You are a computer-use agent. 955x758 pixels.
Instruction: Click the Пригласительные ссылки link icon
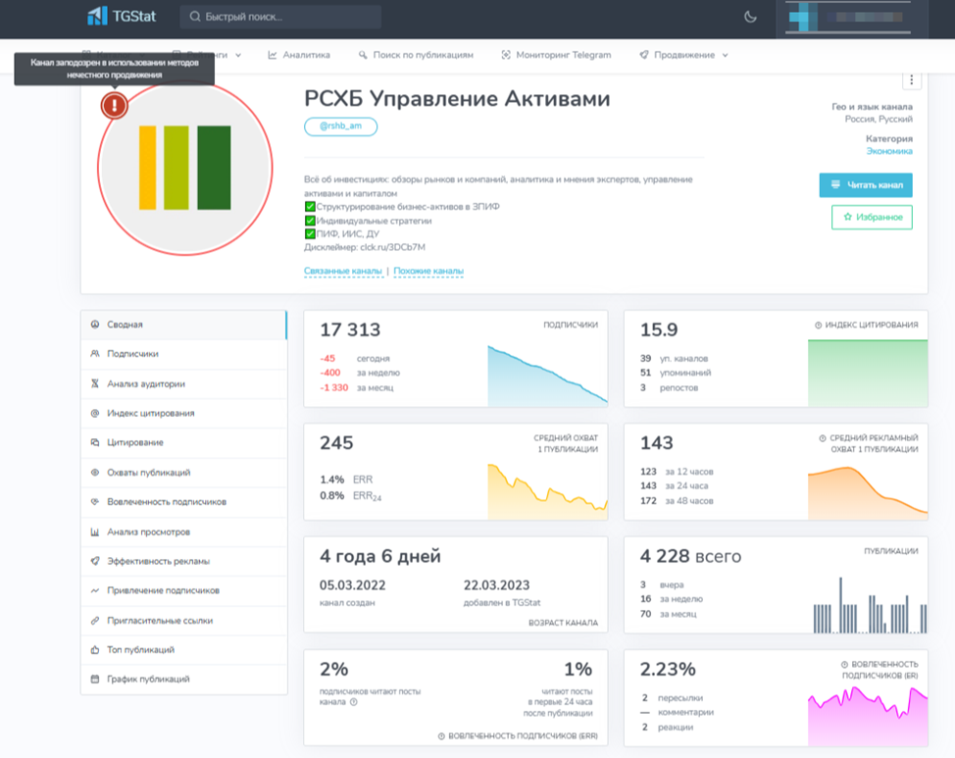[95, 621]
